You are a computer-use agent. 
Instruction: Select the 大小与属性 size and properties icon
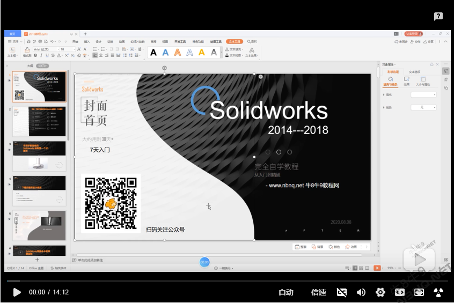click(423, 81)
